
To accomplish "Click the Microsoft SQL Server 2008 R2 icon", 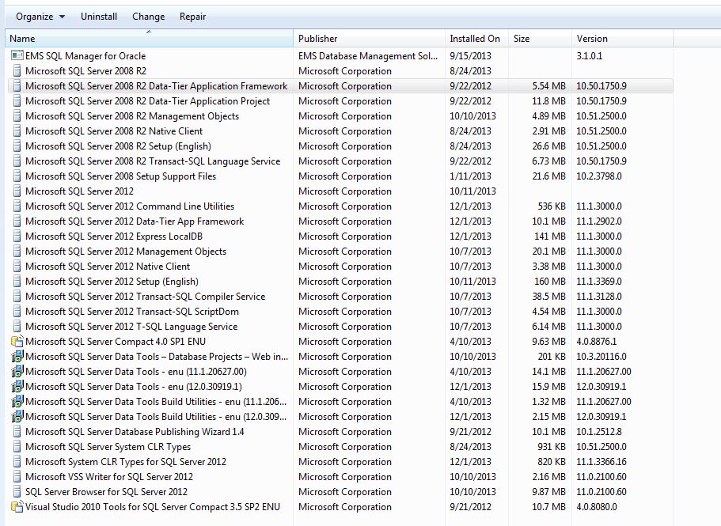I will [x=17, y=70].
